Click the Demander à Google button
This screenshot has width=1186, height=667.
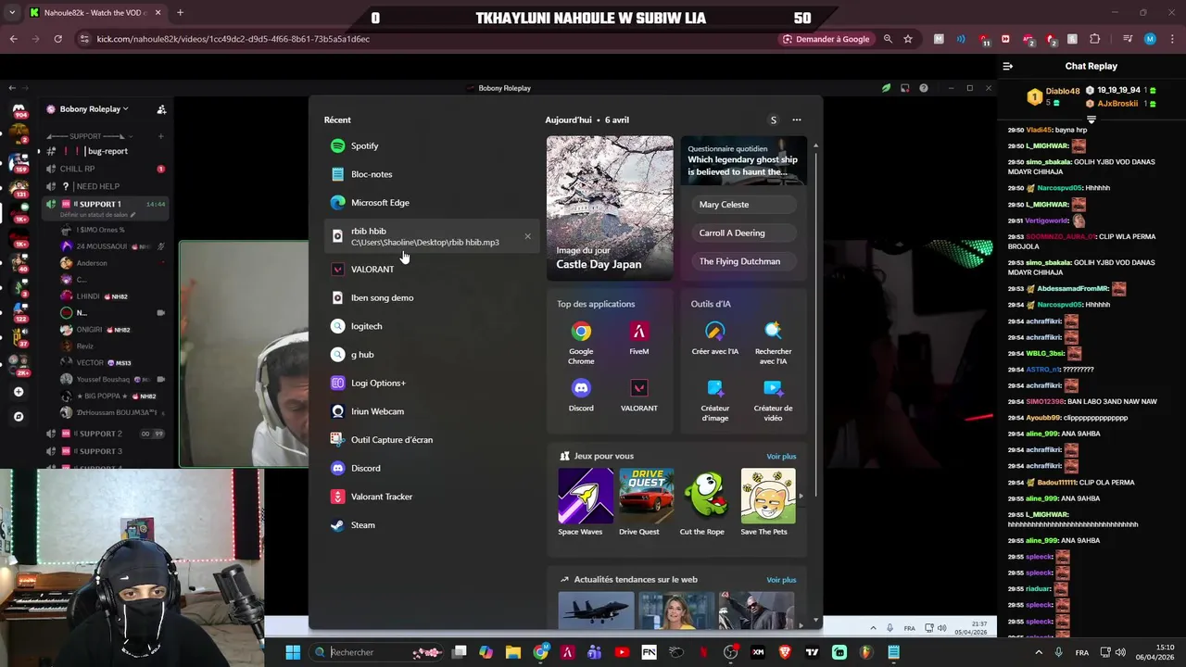point(826,39)
